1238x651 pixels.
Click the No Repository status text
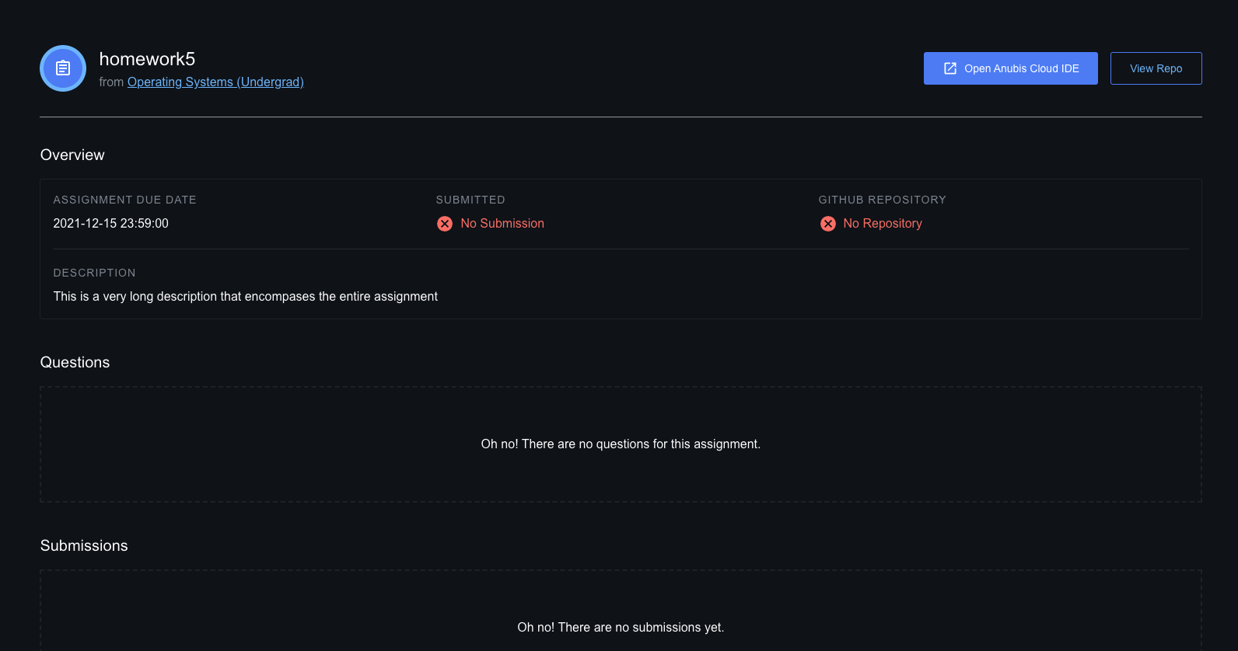click(x=883, y=223)
